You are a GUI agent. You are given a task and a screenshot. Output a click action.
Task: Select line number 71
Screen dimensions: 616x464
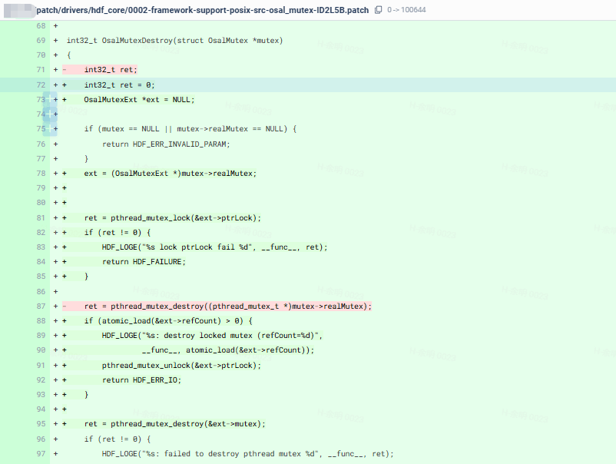(x=41, y=70)
